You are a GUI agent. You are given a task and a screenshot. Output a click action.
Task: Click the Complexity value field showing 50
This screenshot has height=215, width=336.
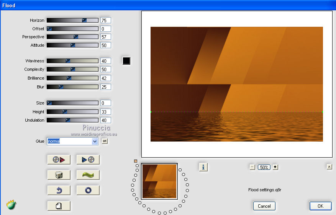coord(106,69)
